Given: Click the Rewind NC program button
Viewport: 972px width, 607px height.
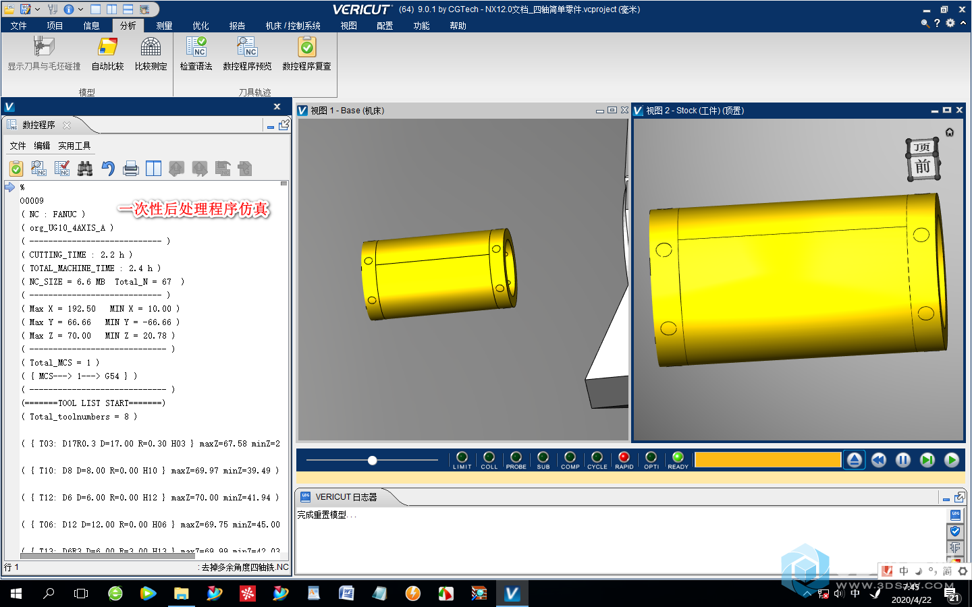Looking at the screenshot, I should (879, 460).
